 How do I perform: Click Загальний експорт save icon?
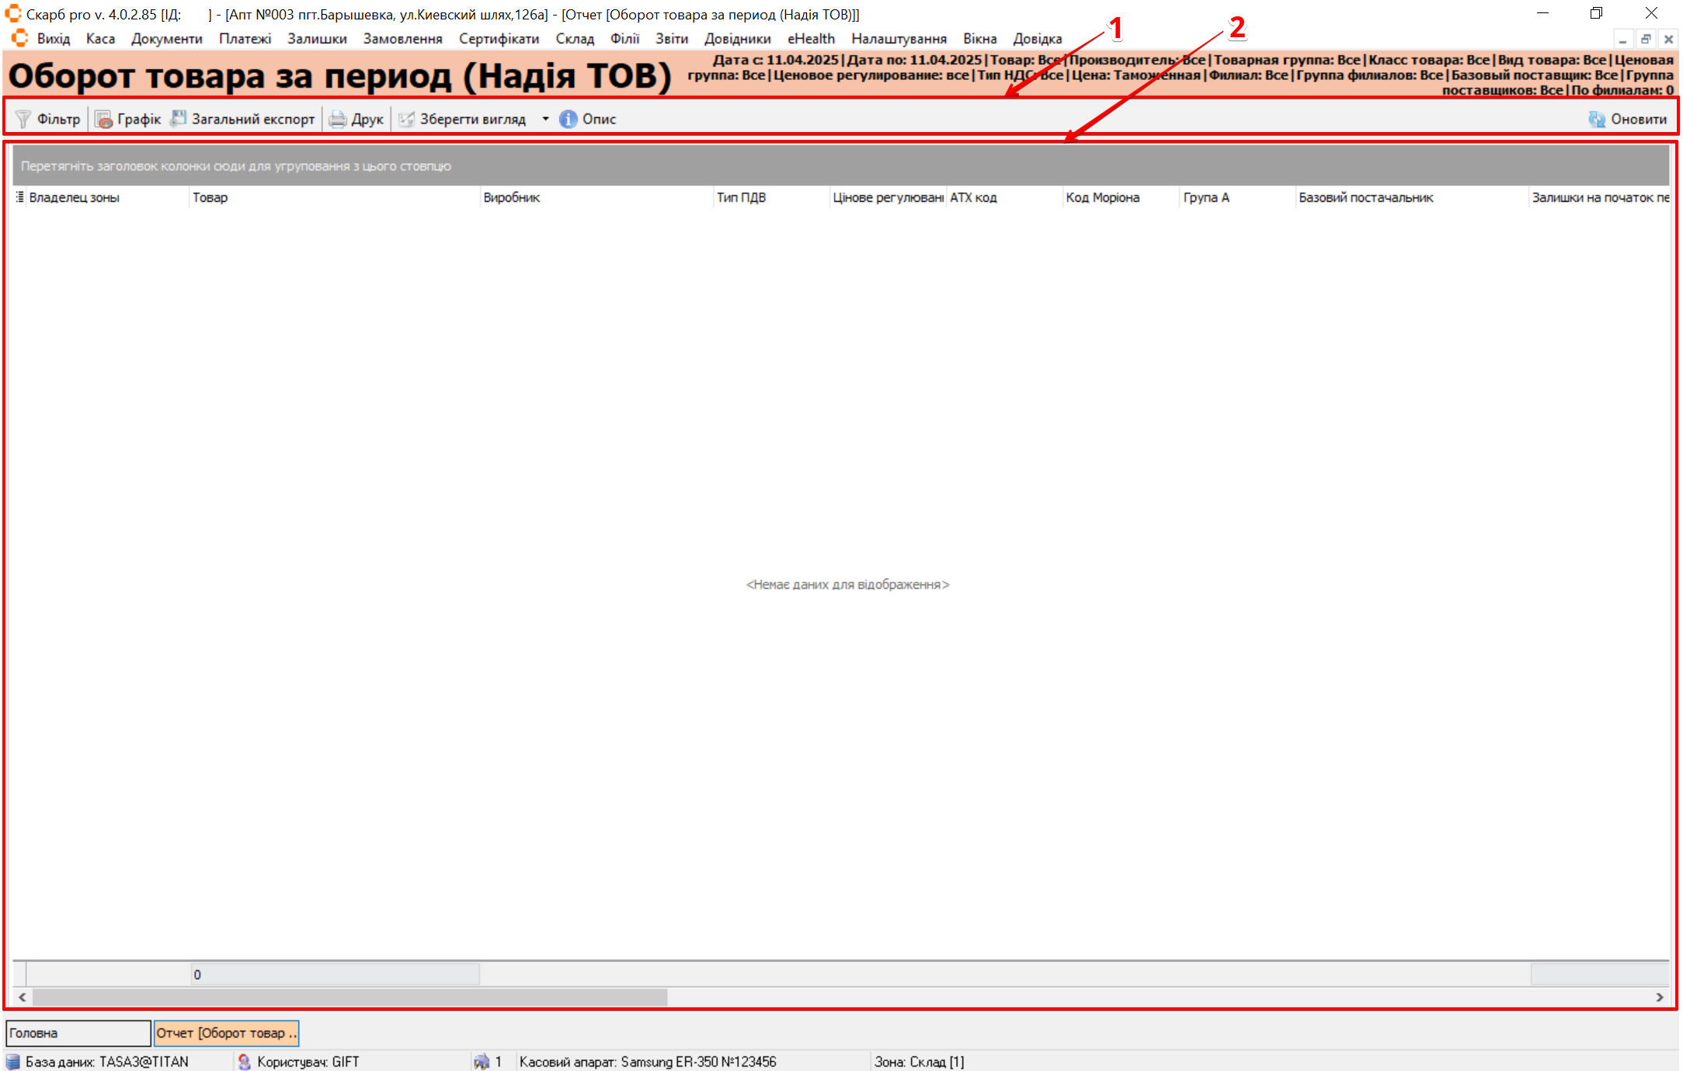179,118
